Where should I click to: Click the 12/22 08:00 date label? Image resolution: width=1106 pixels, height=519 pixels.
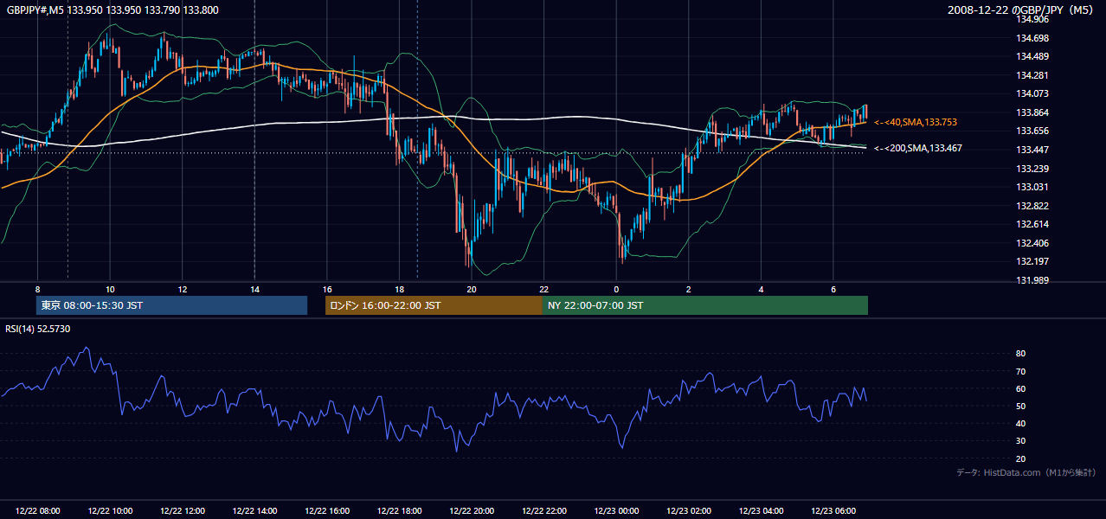(x=37, y=510)
